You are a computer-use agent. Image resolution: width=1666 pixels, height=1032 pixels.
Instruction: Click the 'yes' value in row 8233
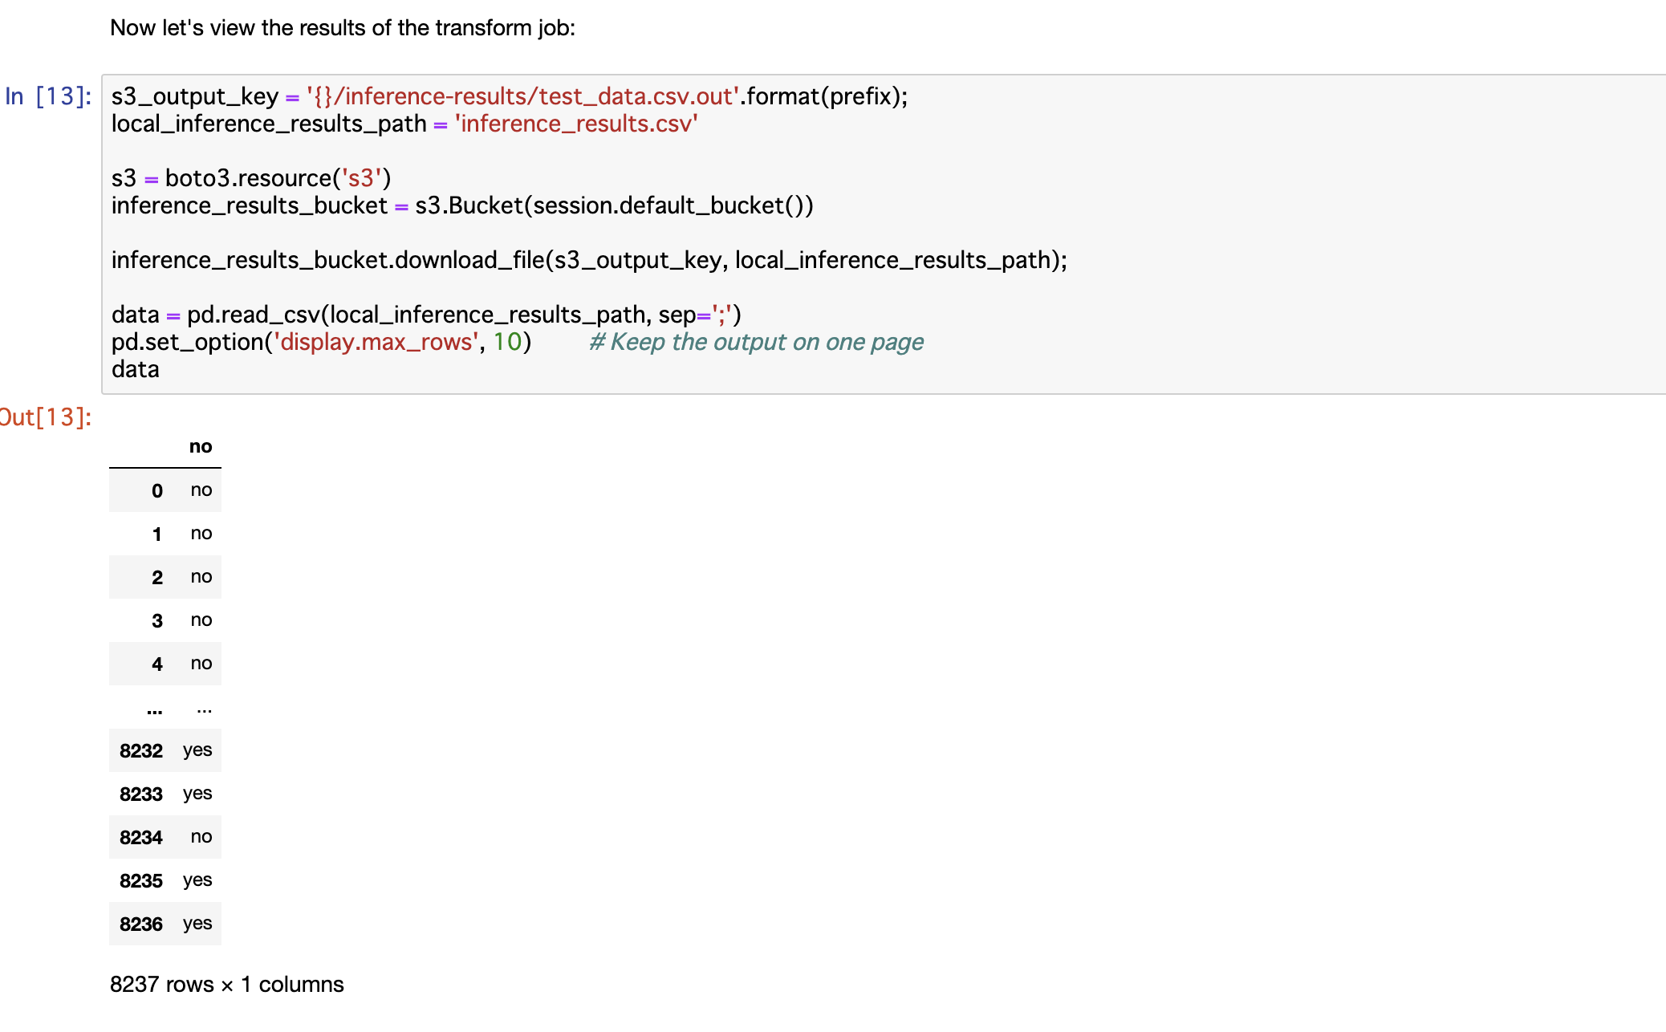click(x=197, y=794)
